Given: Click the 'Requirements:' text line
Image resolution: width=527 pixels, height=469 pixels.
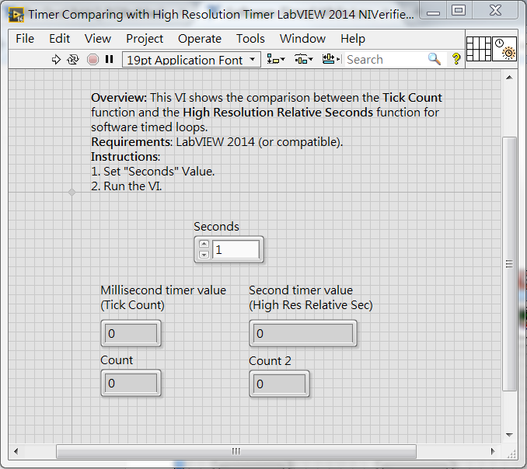Looking at the screenshot, I should click(217, 142).
